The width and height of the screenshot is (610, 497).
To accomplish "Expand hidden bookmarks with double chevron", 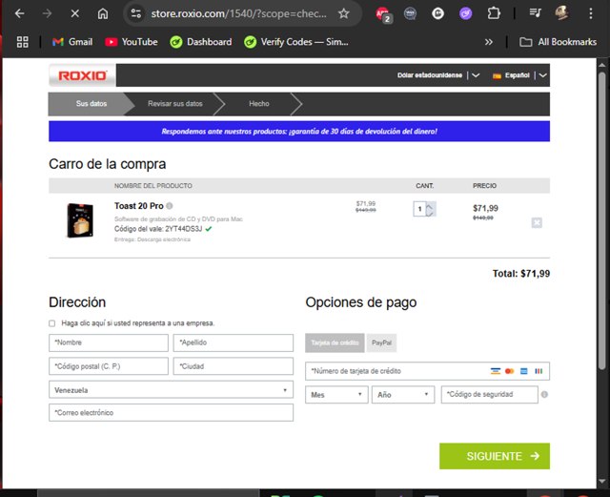I will [489, 42].
